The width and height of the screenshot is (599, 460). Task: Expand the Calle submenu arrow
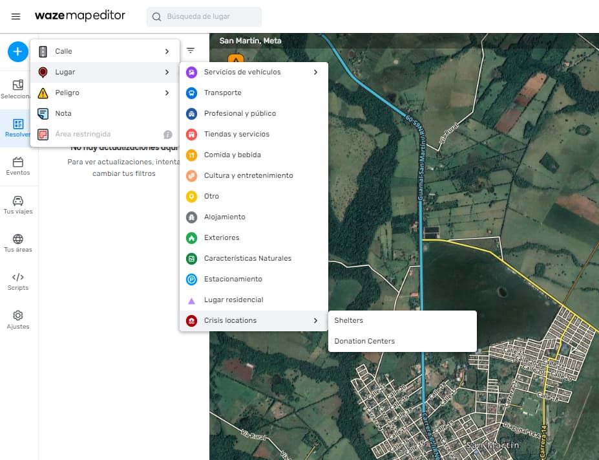click(167, 51)
